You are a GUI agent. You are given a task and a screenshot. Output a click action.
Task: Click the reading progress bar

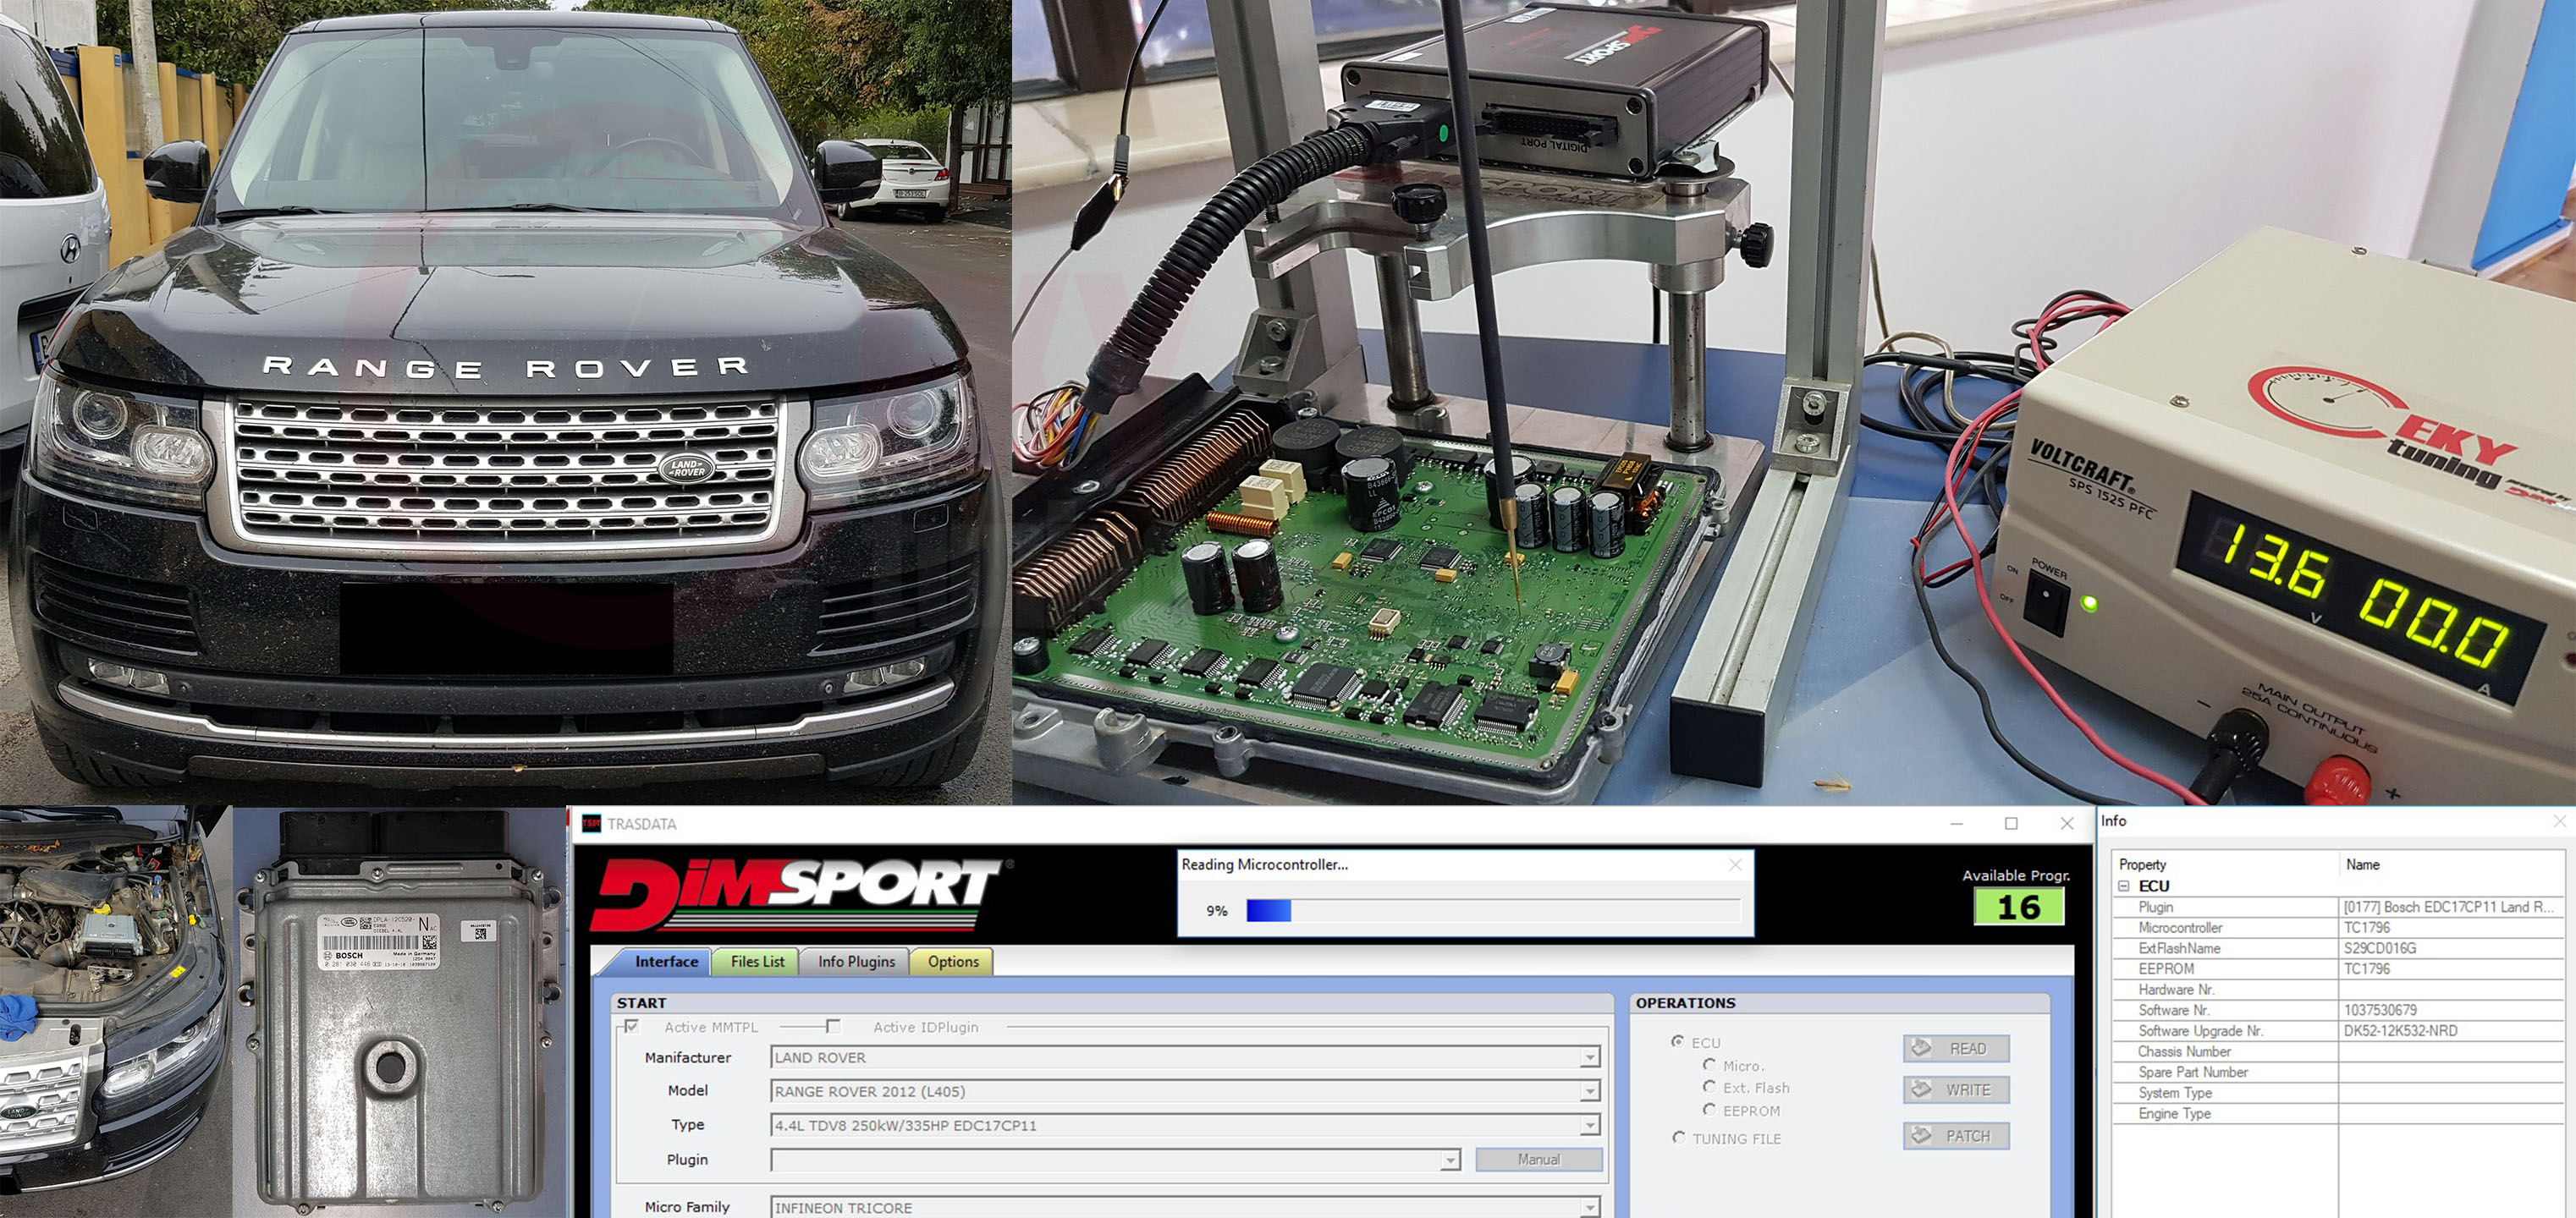coord(1492,910)
